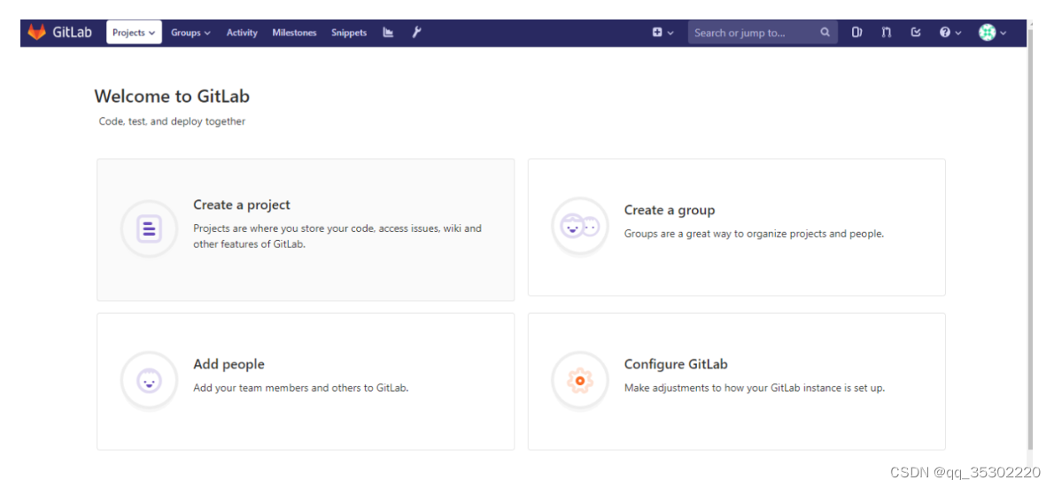Expand the Help question mark menu
The width and height of the screenshot is (1054, 488).
[949, 32]
